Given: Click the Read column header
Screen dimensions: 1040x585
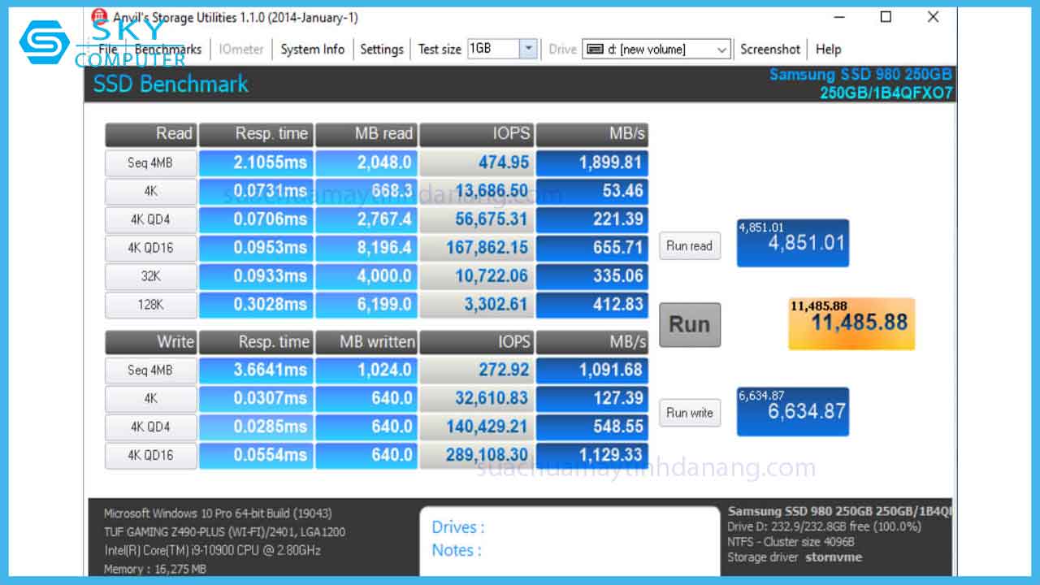Looking at the screenshot, I should (x=150, y=134).
